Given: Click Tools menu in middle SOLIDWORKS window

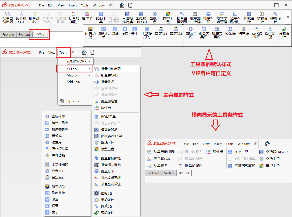Looking at the screenshot, I should click(x=63, y=52).
